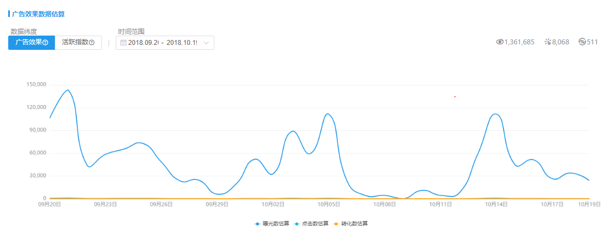
Task: Click the percent conversion icon beside 511
Action: pos(582,42)
